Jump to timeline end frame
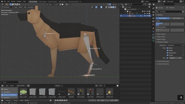Screen dimensions: 185x104 coord(67,101)
